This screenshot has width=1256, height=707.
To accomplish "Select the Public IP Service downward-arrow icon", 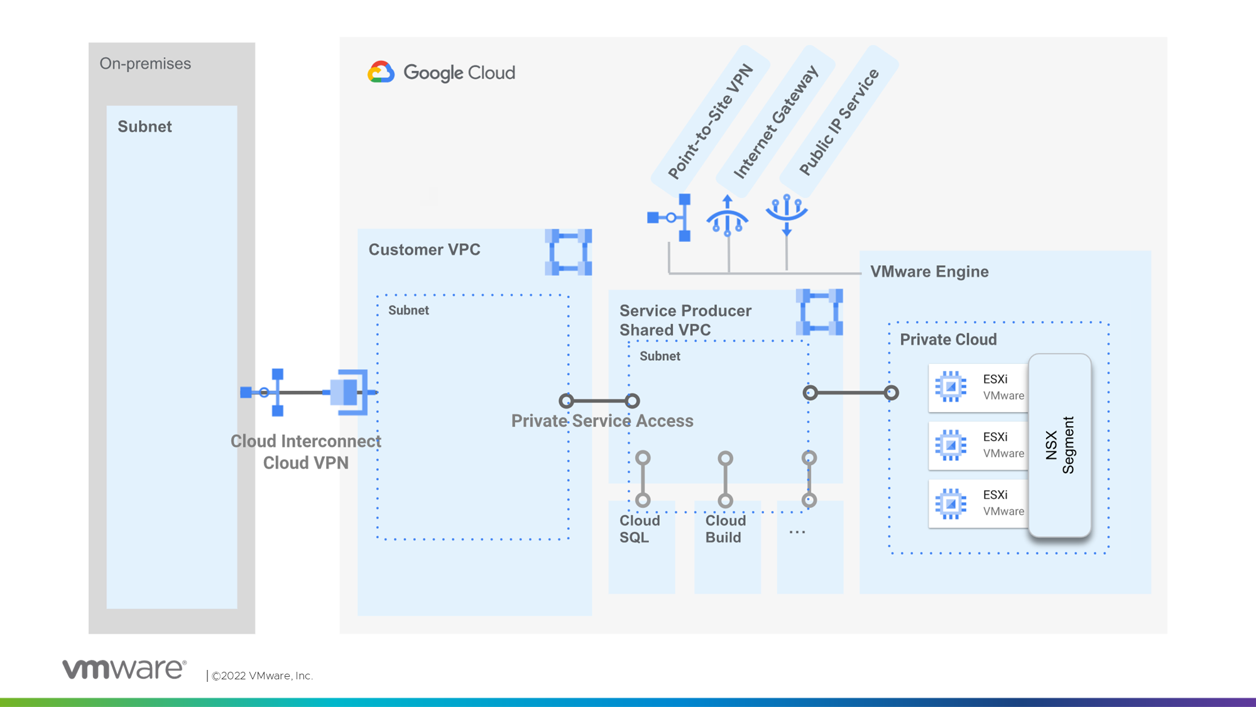I will [x=786, y=214].
